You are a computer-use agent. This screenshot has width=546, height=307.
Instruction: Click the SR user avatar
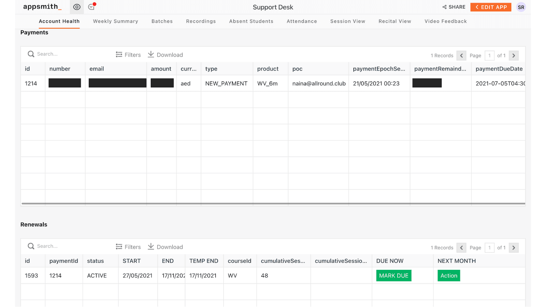pyautogui.click(x=521, y=7)
